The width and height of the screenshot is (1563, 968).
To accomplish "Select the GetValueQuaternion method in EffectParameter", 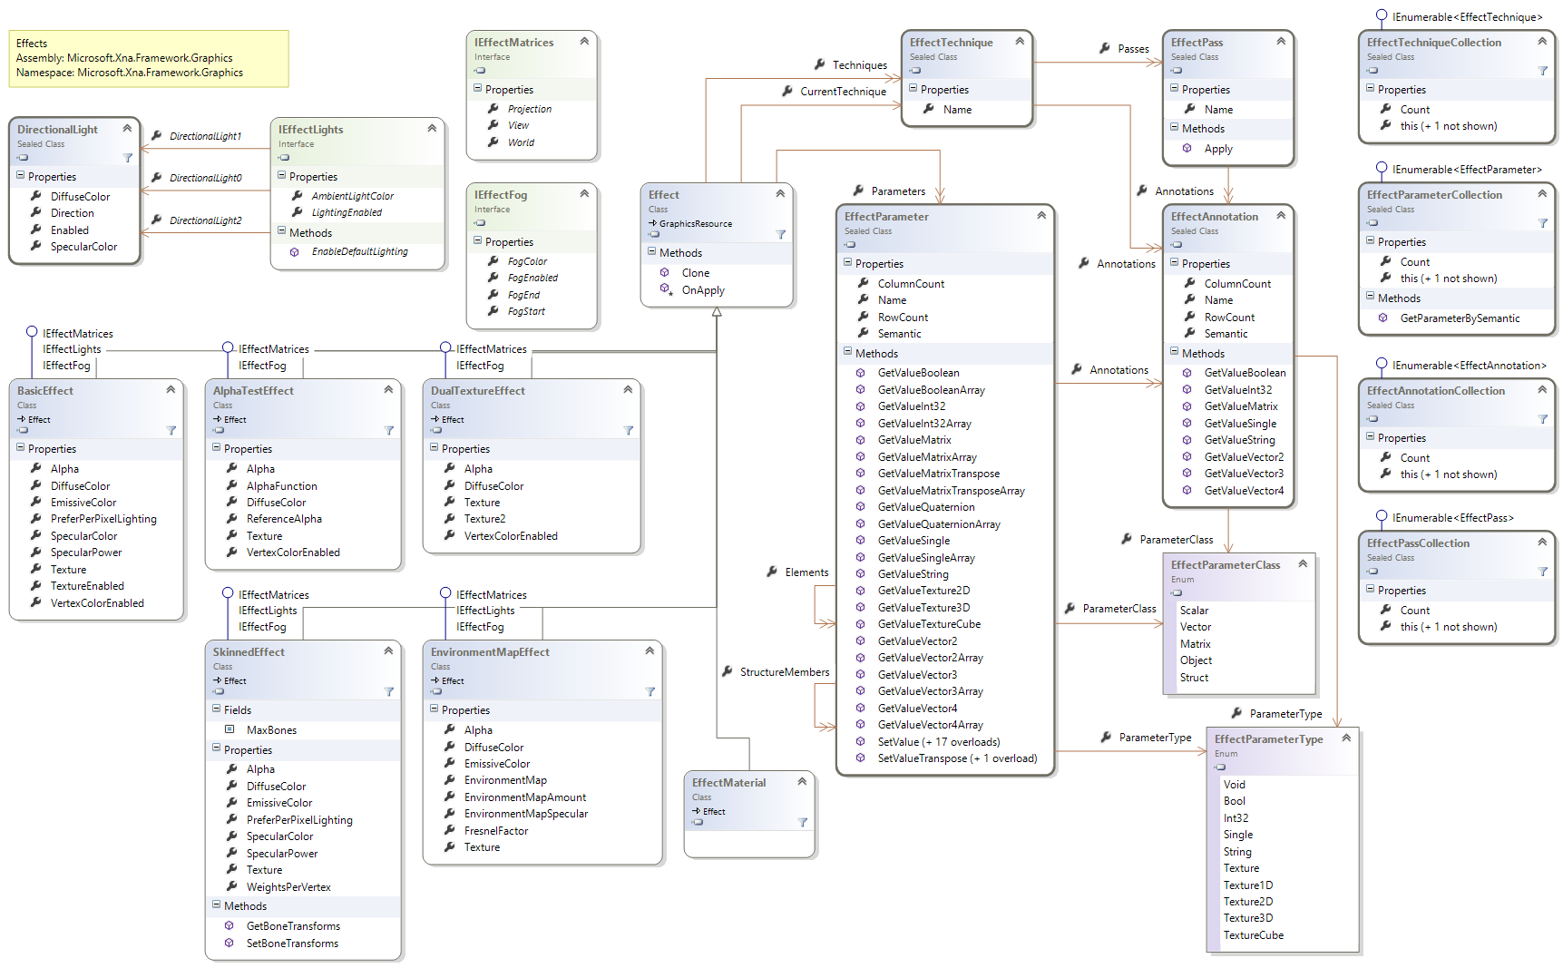I will (x=926, y=507).
